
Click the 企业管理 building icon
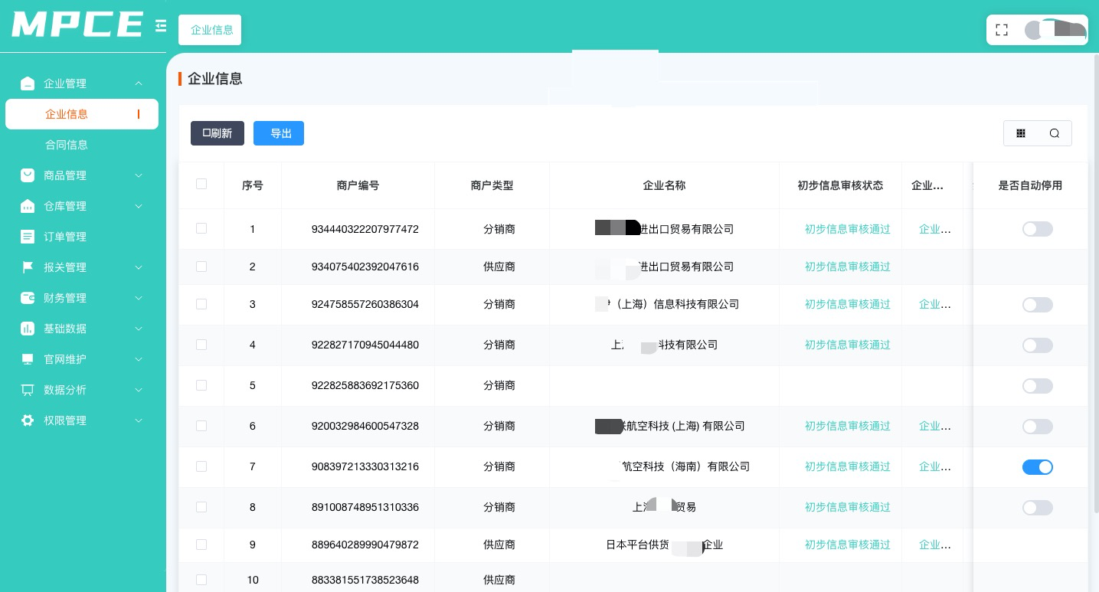coord(28,83)
